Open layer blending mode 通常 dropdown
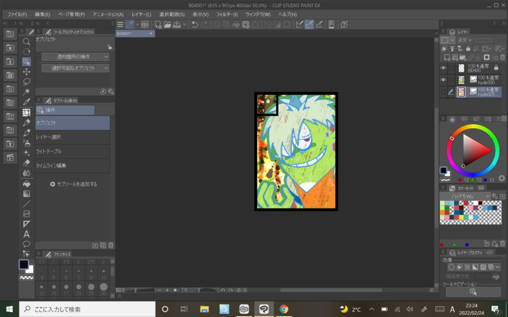 pos(463,40)
